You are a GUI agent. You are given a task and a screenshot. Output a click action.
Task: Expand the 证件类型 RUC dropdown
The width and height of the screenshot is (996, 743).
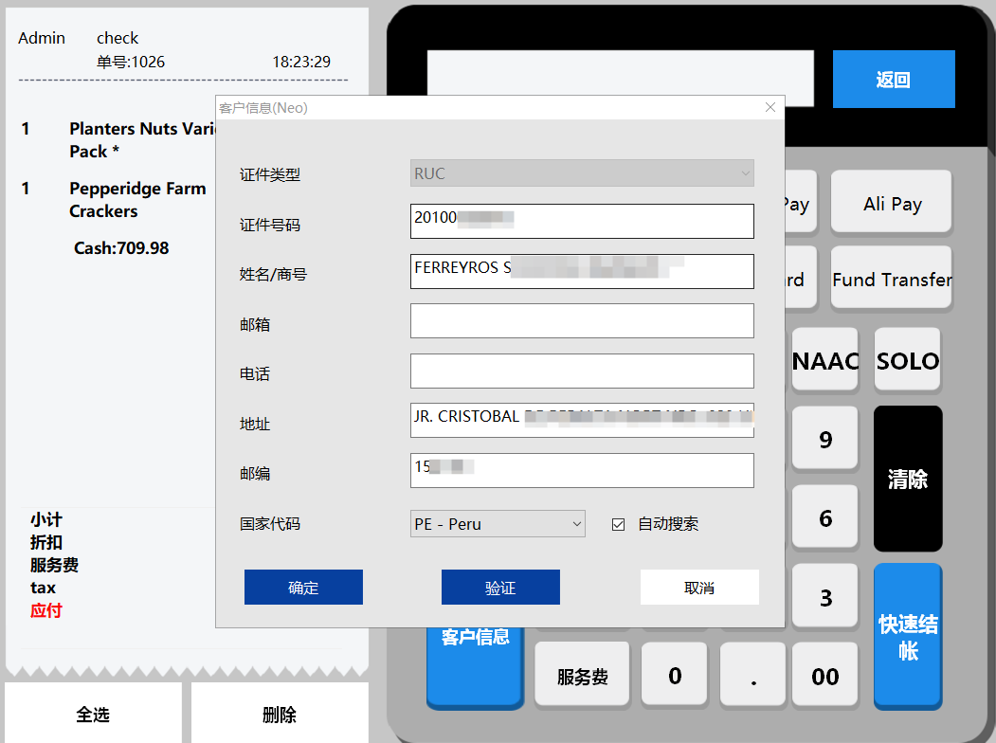(x=582, y=173)
